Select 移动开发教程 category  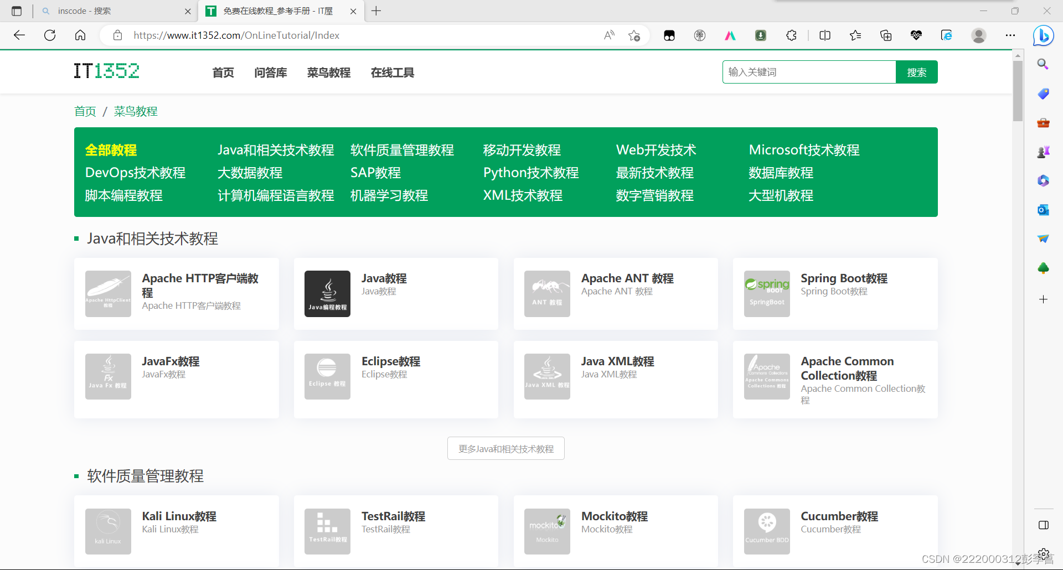pyautogui.click(x=522, y=150)
